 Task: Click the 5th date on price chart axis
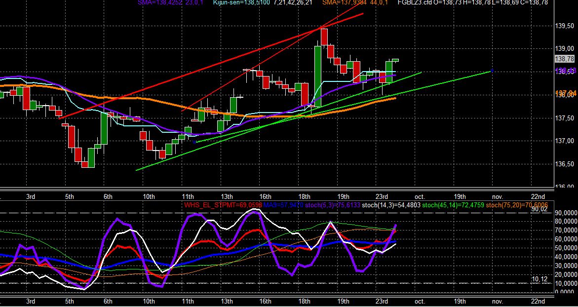click(69, 196)
